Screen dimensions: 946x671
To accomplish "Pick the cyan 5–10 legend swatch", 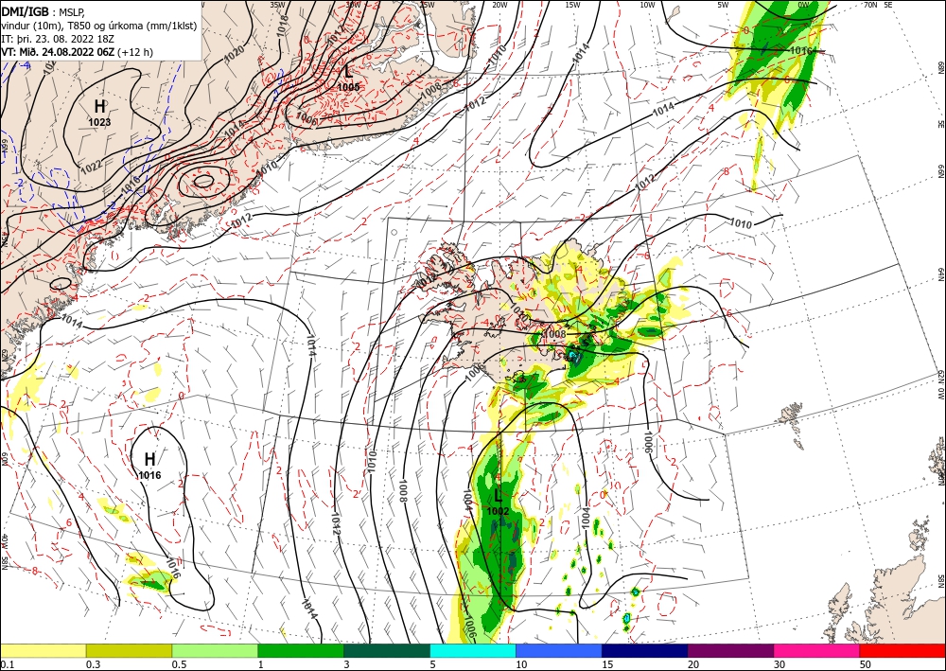I will coord(473,650).
